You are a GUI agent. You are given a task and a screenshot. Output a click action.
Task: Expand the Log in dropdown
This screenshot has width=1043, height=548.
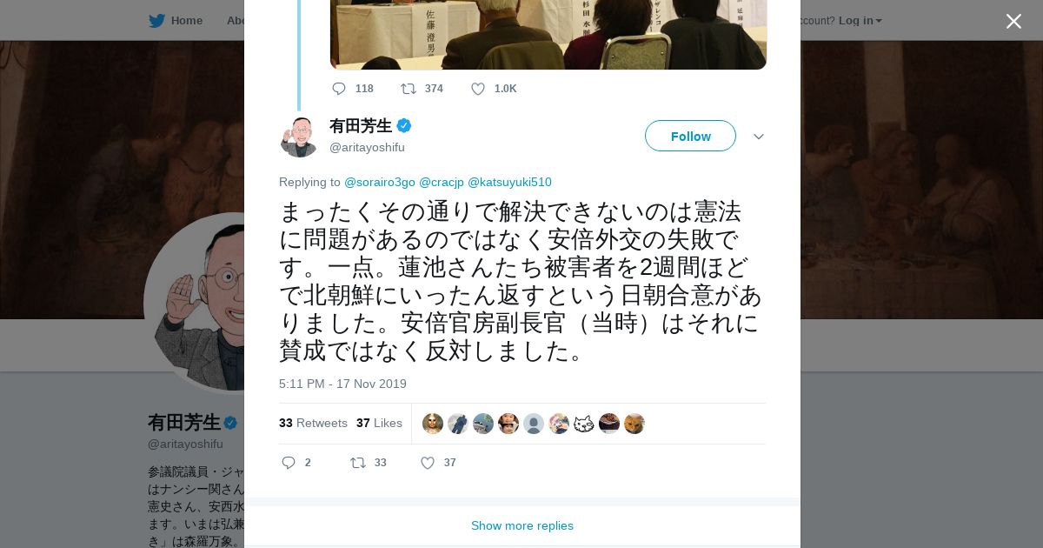(x=860, y=21)
